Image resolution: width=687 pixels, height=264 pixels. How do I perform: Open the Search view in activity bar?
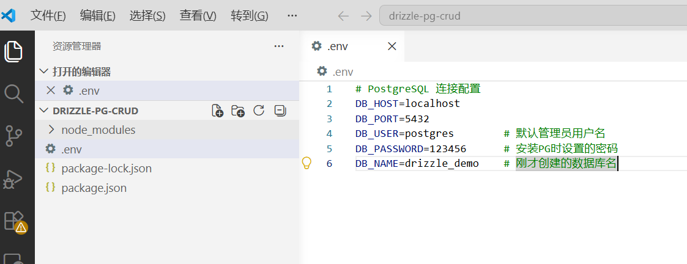click(13, 94)
